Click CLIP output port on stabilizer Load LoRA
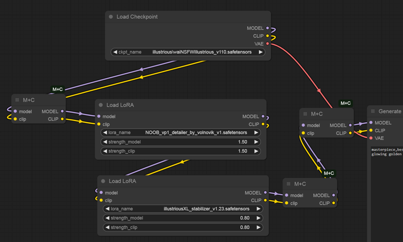403x242 pixels. (x=265, y=200)
